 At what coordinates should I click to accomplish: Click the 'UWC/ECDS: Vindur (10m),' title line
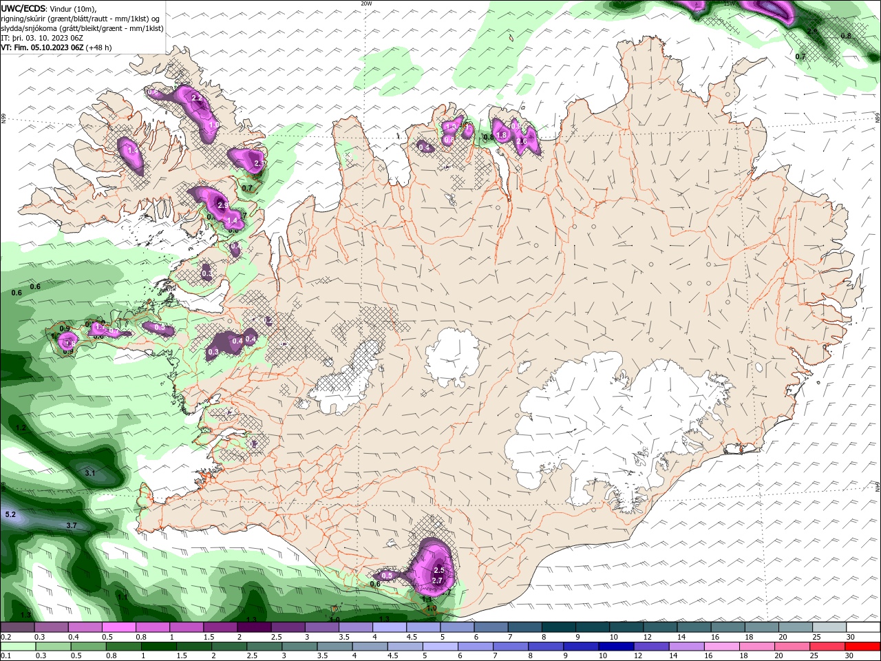(x=48, y=8)
